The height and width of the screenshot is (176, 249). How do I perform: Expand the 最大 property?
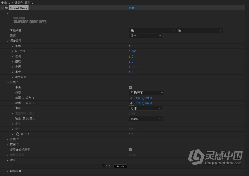tap(12, 129)
